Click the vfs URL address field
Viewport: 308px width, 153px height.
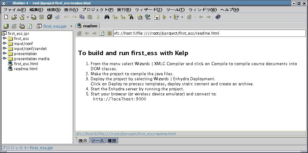point(209,33)
